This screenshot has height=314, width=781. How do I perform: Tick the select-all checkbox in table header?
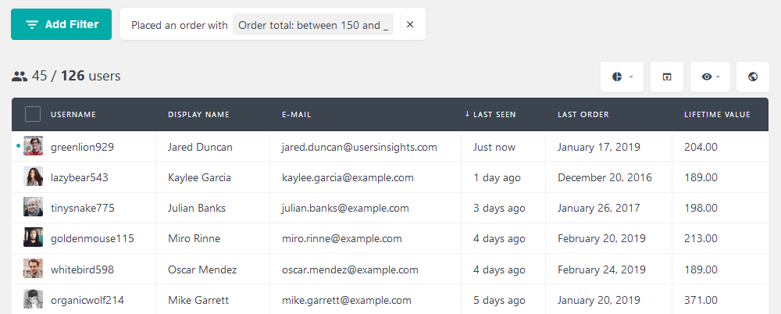tap(33, 114)
